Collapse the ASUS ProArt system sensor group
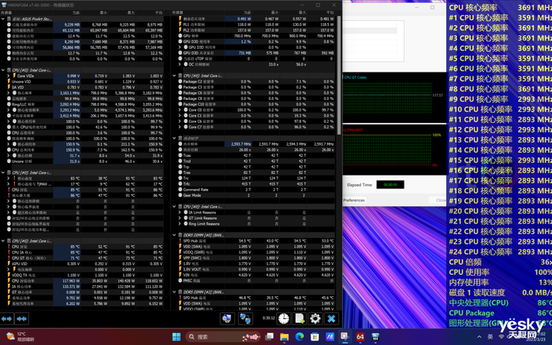 [x=3, y=19]
